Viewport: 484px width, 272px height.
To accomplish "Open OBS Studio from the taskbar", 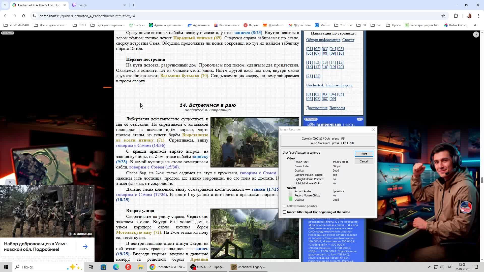I will point(207,267).
